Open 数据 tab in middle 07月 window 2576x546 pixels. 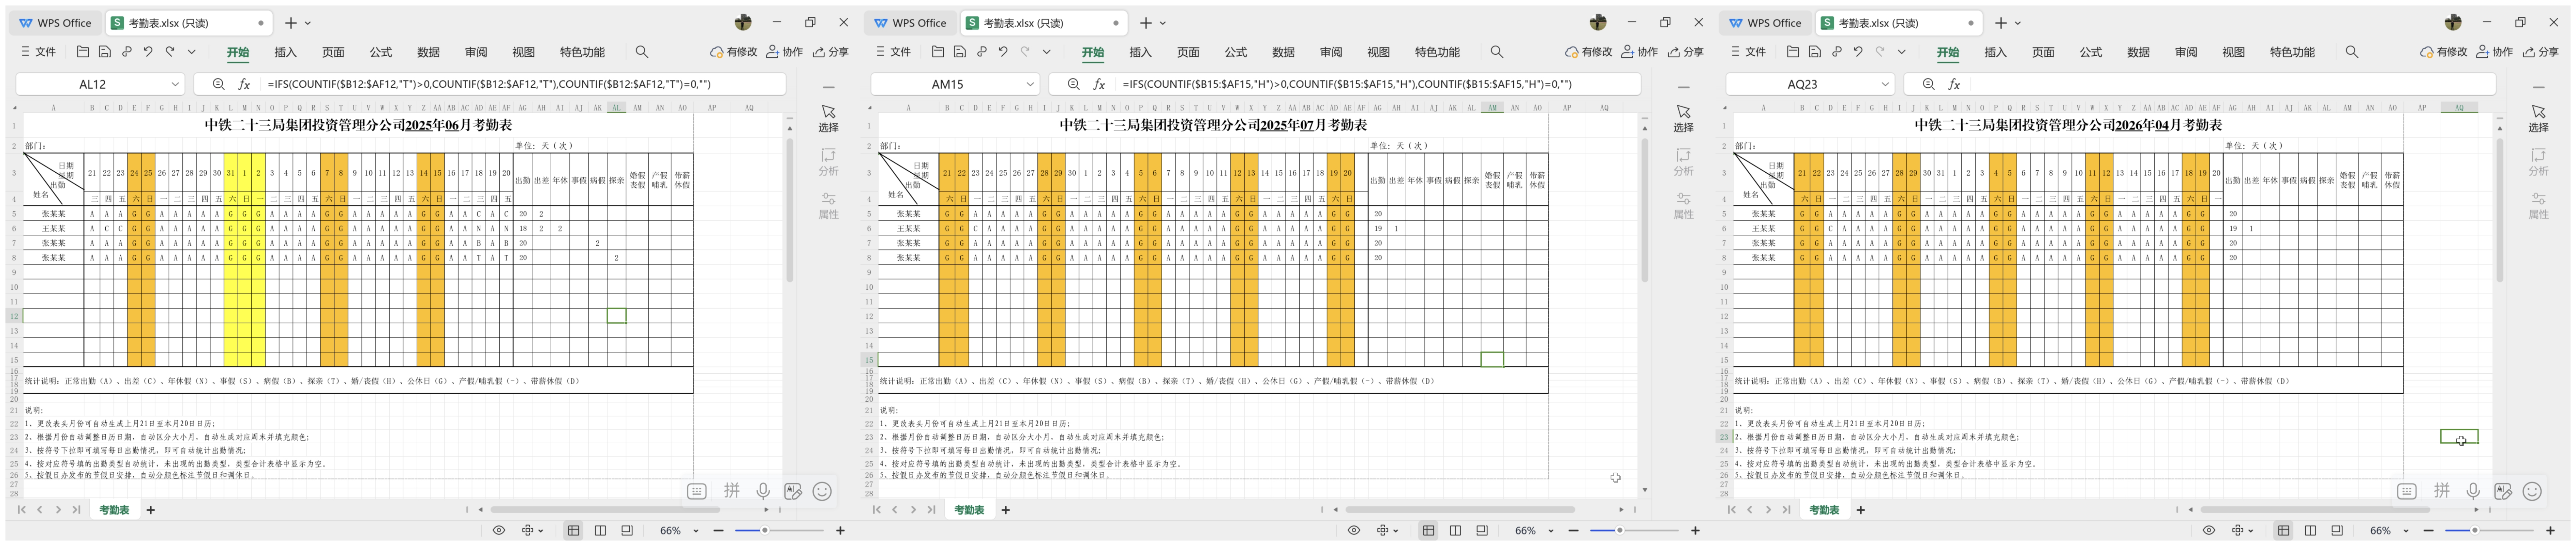pos(1283,52)
